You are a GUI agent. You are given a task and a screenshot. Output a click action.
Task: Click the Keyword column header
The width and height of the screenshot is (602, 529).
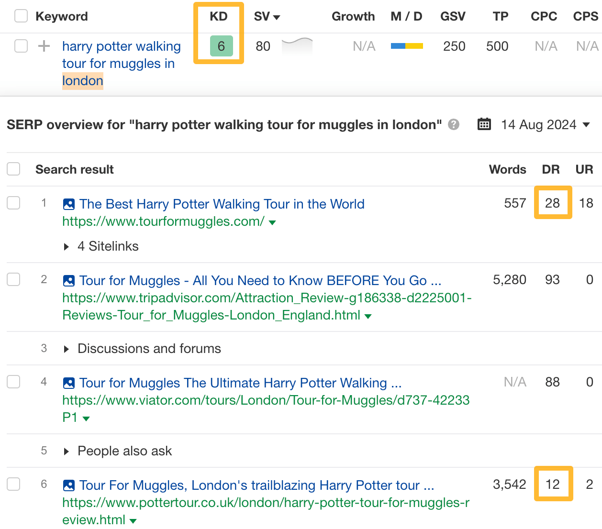point(61,16)
